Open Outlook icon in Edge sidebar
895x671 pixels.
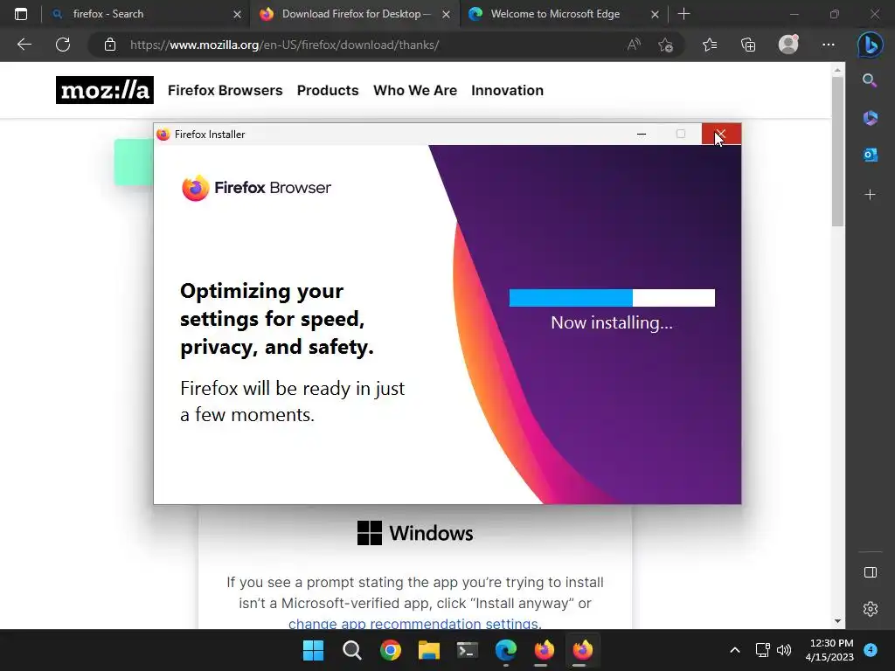point(870,155)
